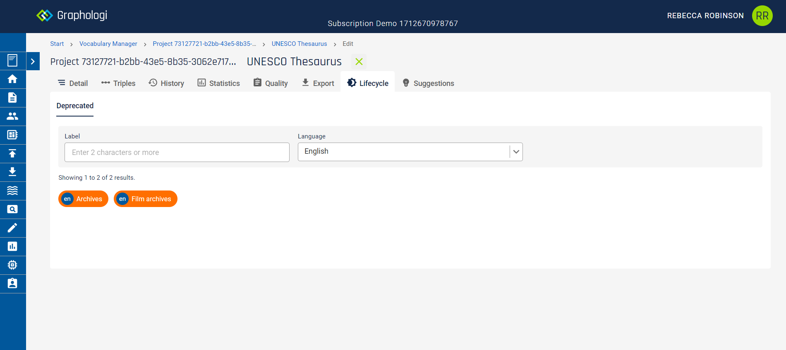The image size is (786, 350).
Task: Click the Edit breadcrumb text
Action: (x=348, y=44)
